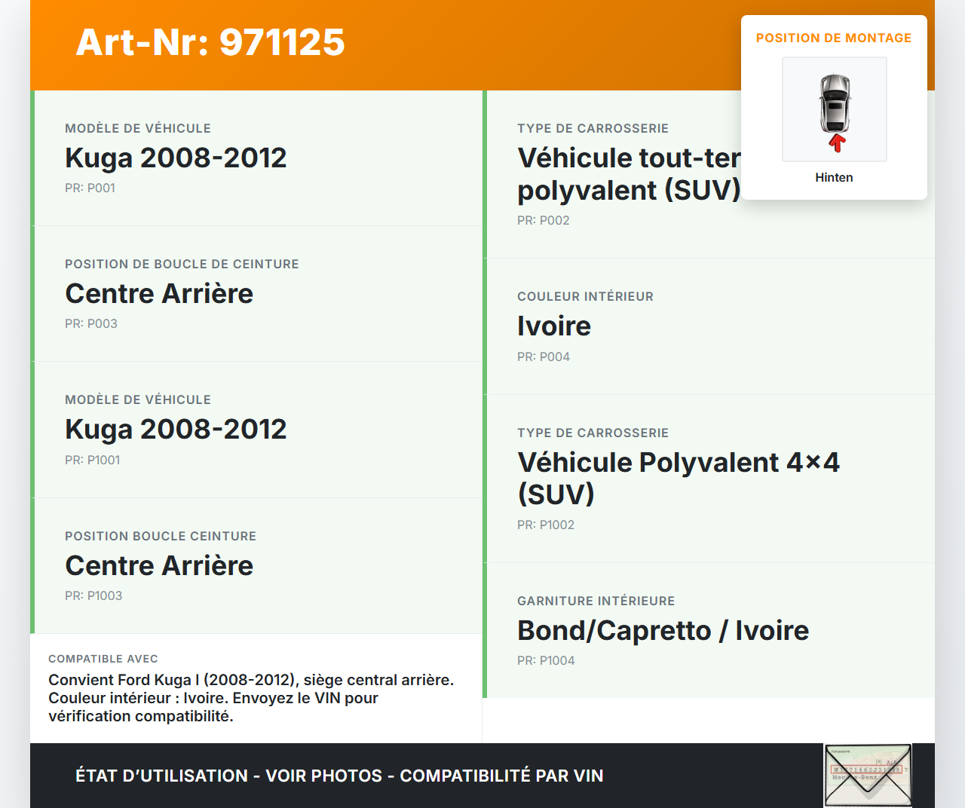Click TYPE DE CARROSSERIE label above Véhicule Polyvalent 4×4
The height and width of the screenshot is (808, 965).
(x=593, y=433)
